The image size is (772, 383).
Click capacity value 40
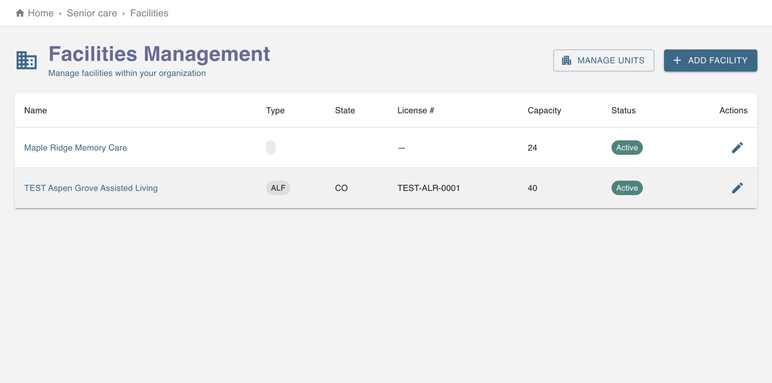pos(532,188)
